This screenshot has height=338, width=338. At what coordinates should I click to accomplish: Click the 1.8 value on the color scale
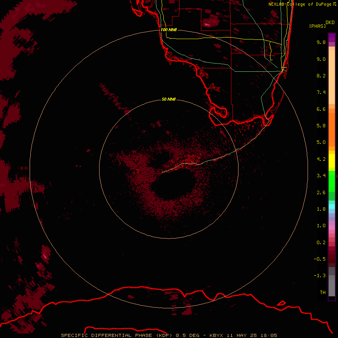pyautogui.click(x=321, y=209)
